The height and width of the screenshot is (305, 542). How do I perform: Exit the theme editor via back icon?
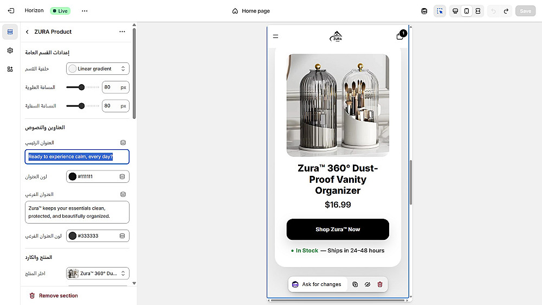11,11
